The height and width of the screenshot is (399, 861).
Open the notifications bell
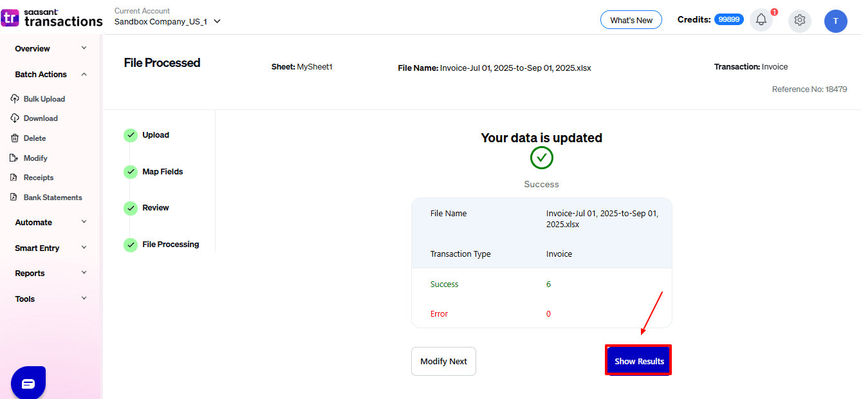[x=761, y=20]
